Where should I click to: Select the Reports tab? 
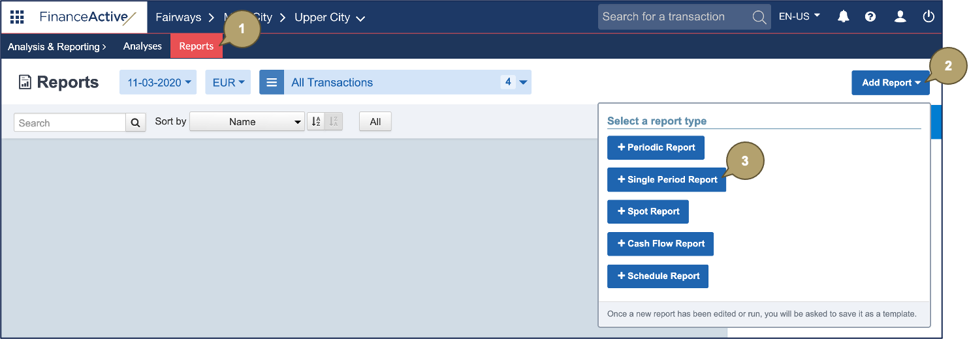[196, 46]
